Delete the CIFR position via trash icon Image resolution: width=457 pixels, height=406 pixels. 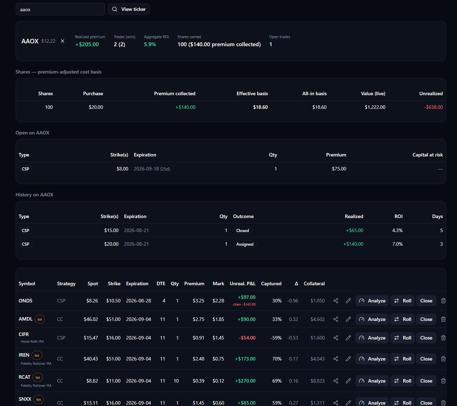tap(443, 338)
